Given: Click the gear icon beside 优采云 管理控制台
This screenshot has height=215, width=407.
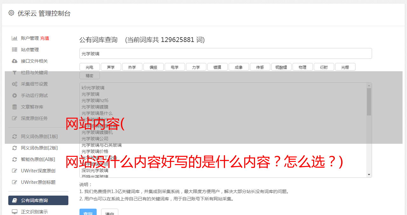Looking at the screenshot, I should (x=11, y=13).
